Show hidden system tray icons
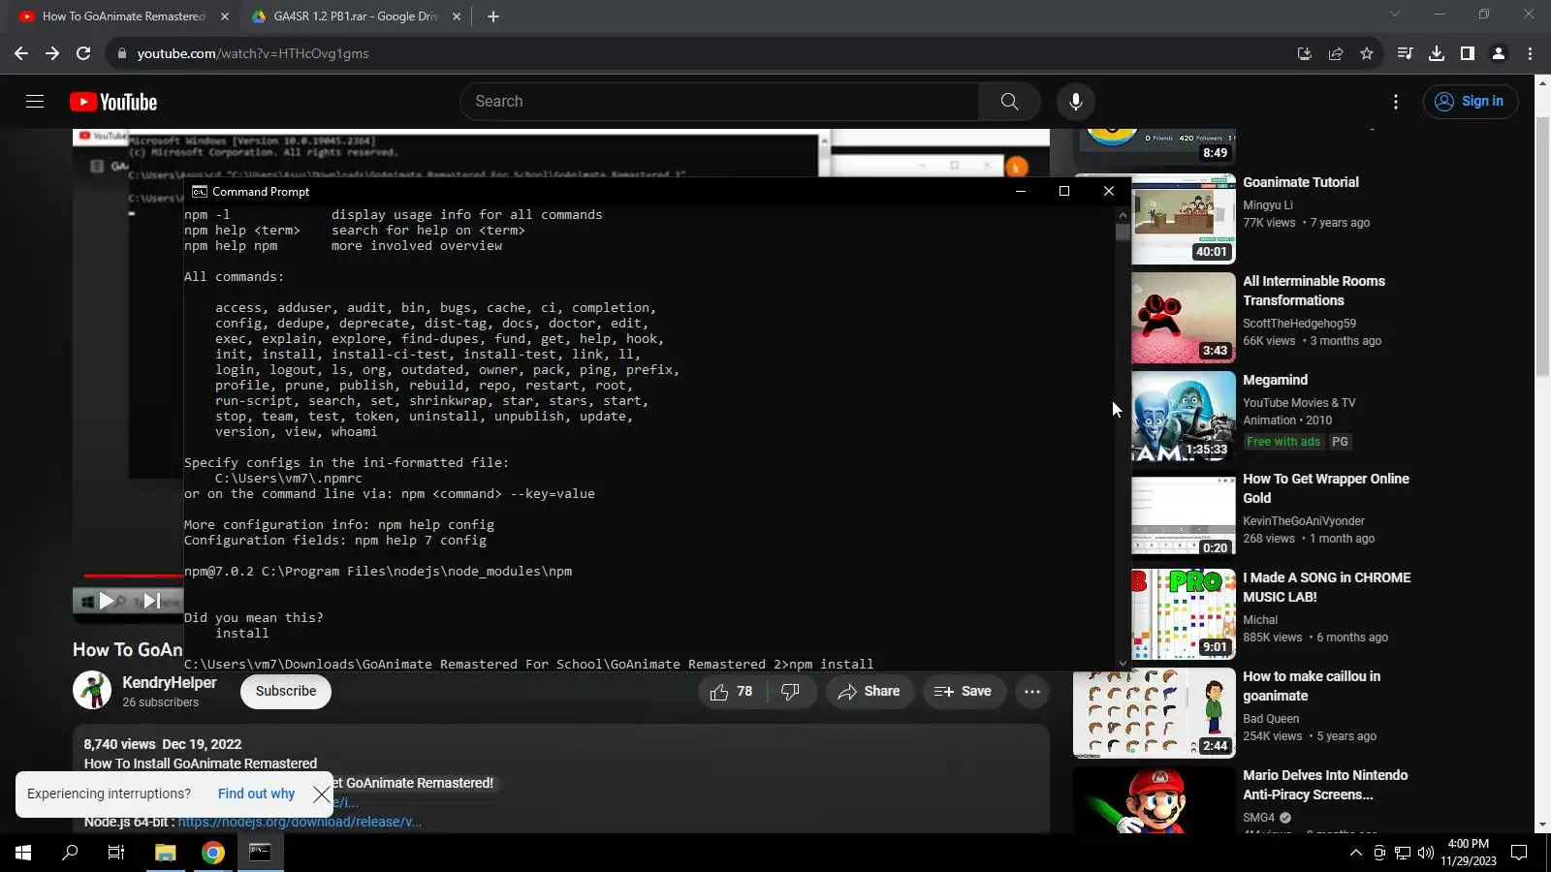Screen dimensions: 1551x872 1355,853
